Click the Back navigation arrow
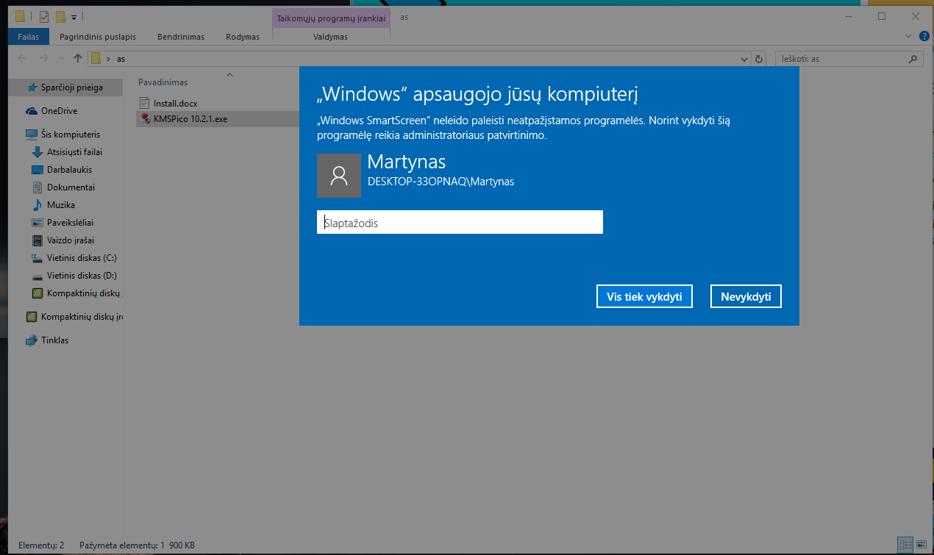 (x=22, y=59)
